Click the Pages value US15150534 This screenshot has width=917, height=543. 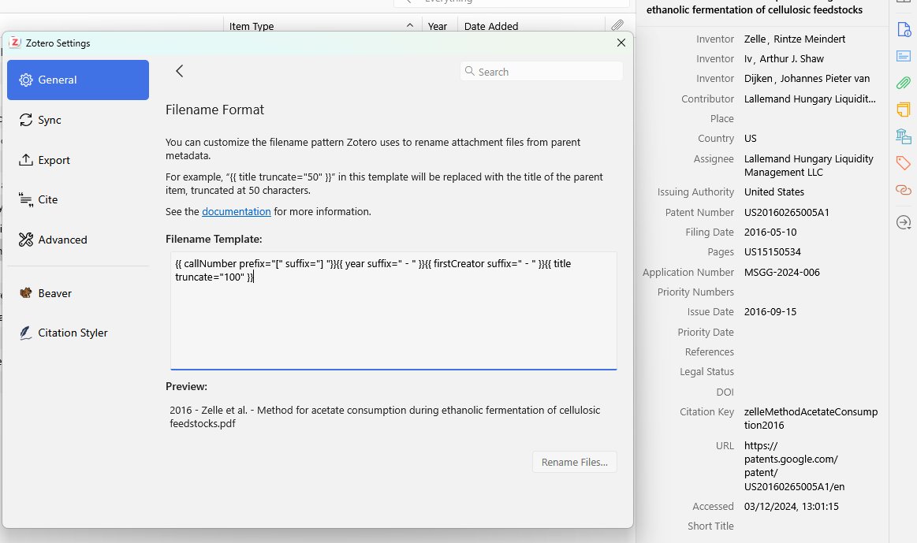click(772, 252)
